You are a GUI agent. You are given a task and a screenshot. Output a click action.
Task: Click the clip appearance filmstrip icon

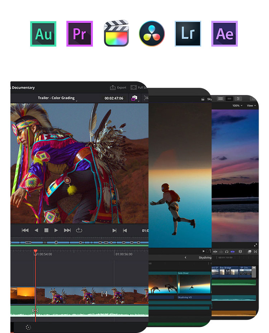[240, 252]
